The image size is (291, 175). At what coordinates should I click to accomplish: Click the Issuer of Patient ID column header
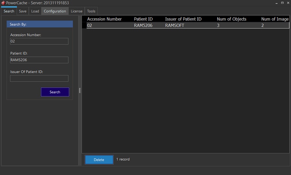pyautogui.click(x=183, y=19)
